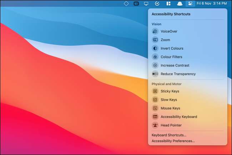Select the Sticky Keys menu entry label
232x155 pixels.
170,91
